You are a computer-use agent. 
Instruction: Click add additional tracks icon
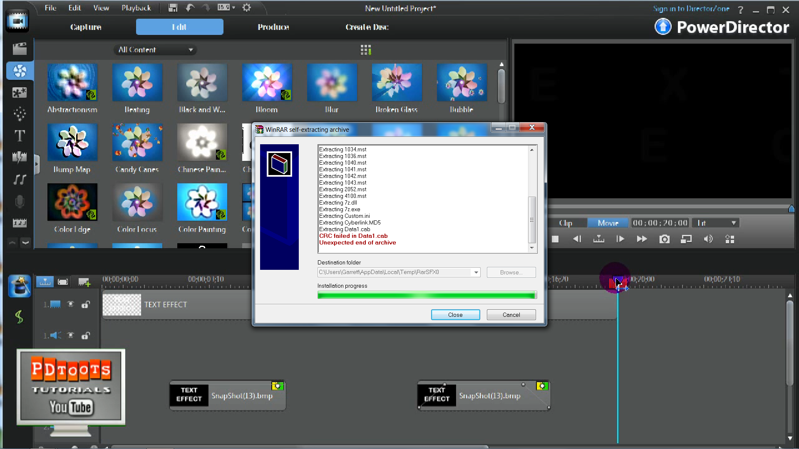84,282
